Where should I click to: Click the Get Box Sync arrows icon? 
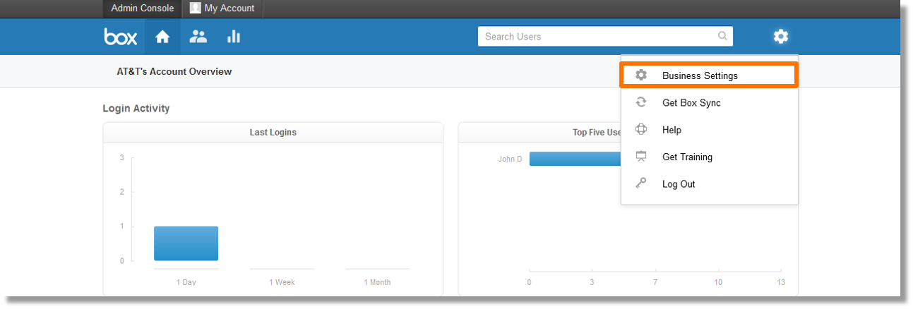point(641,102)
